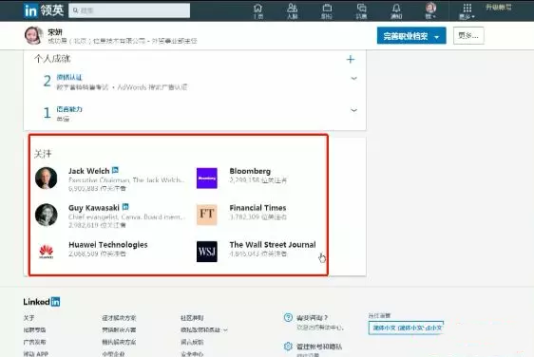This screenshot has height=357, width=534.
Task: Focus the search box in the header
Action: tap(129, 10)
